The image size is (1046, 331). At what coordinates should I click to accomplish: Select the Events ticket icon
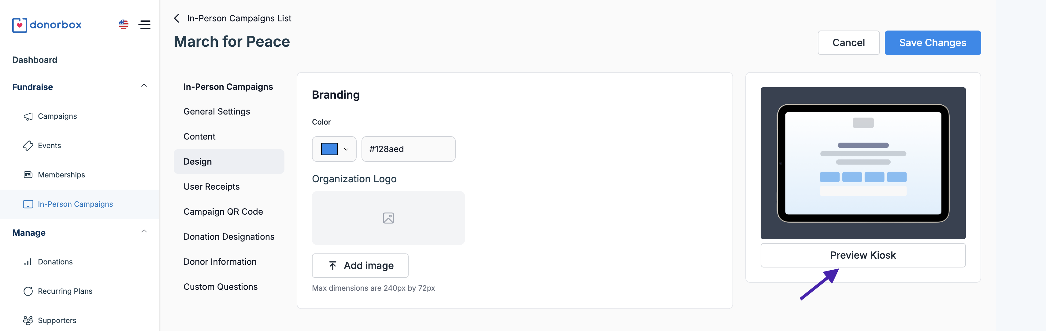pyautogui.click(x=28, y=146)
